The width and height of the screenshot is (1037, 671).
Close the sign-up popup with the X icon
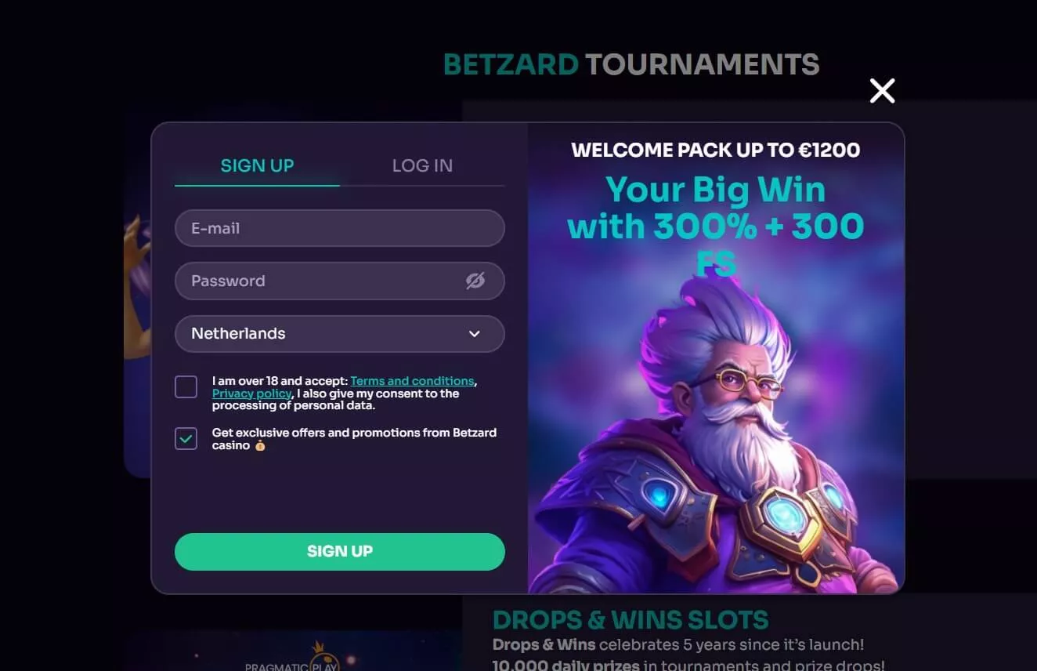click(x=882, y=91)
